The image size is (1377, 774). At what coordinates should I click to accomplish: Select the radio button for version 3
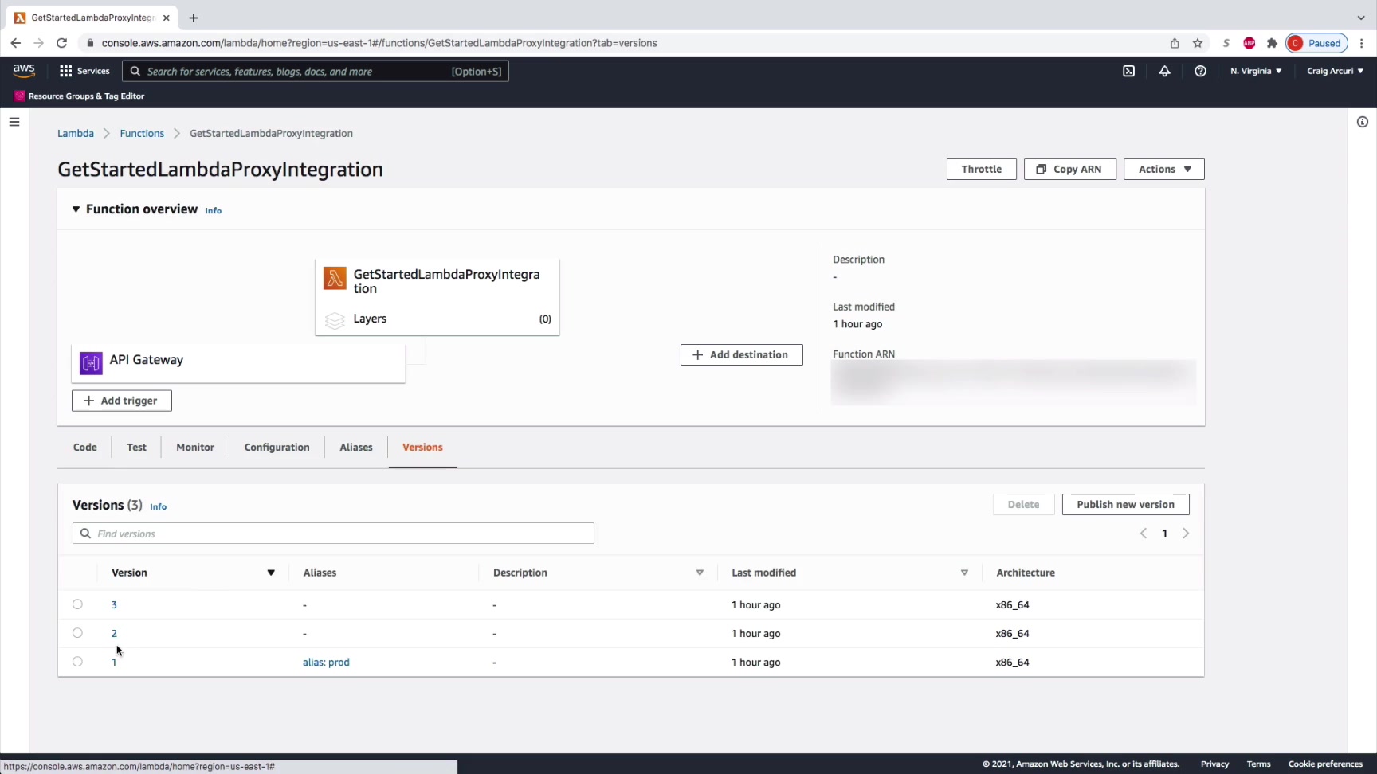pyautogui.click(x=77, y=604)
